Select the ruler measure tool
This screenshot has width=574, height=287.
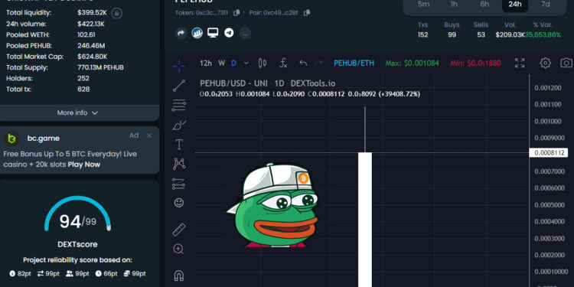click(x=178, y=230)
